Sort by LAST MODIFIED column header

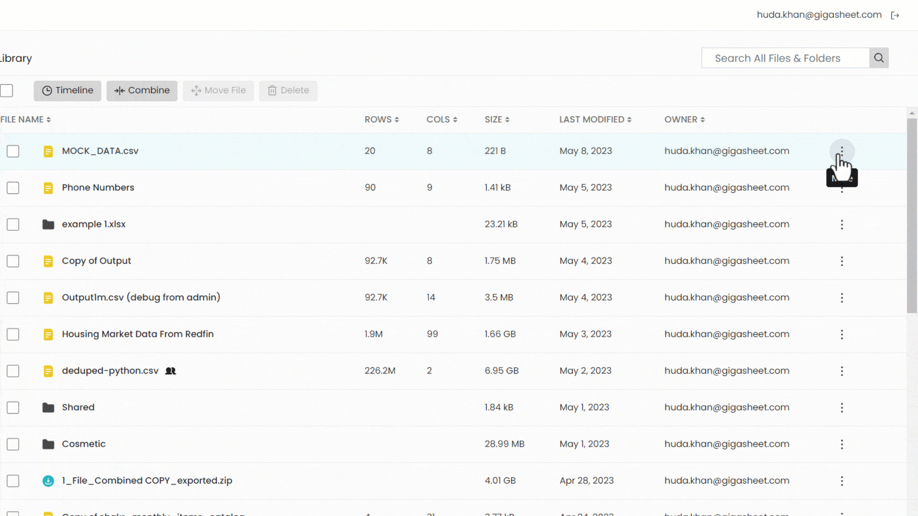pos(595,119)
